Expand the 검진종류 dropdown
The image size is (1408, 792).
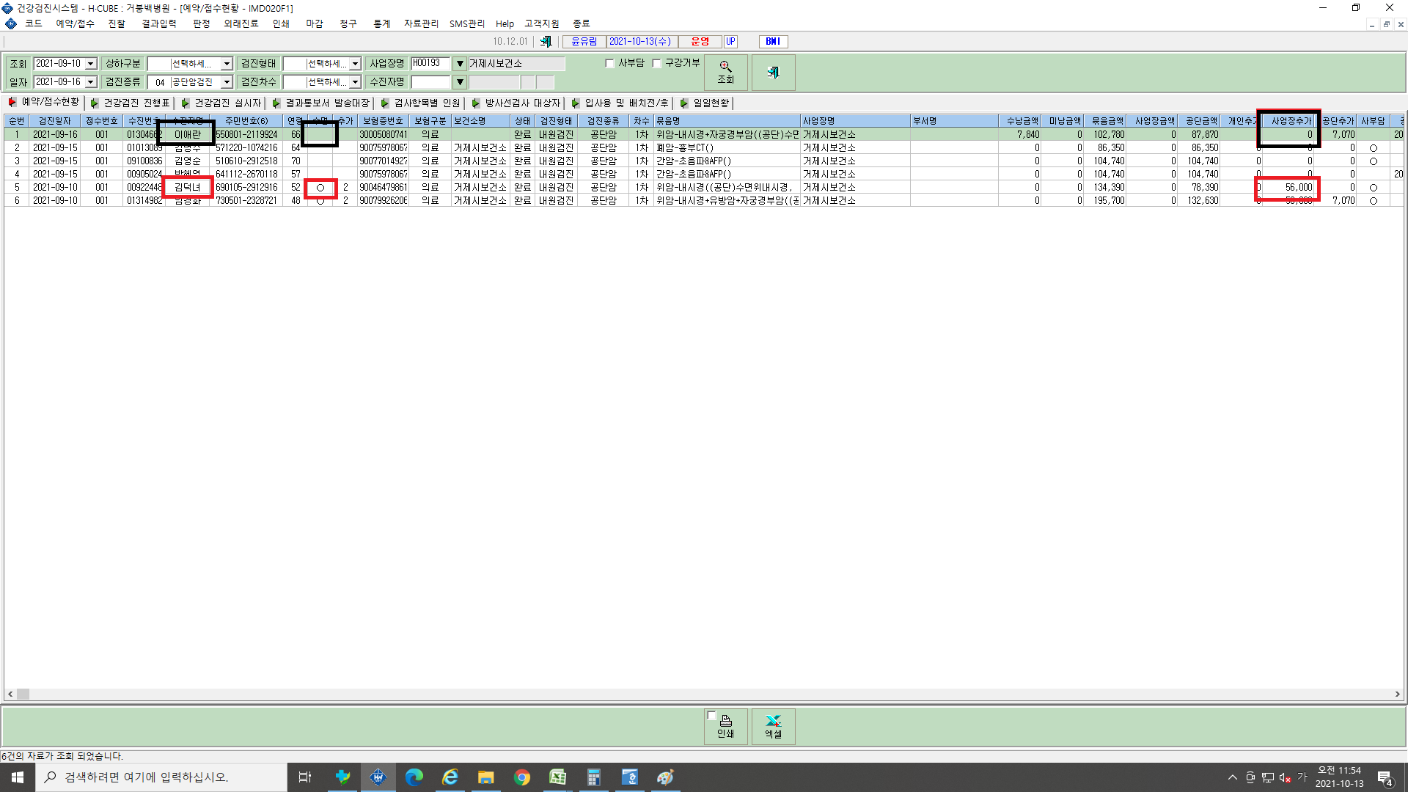pos(227,82)
